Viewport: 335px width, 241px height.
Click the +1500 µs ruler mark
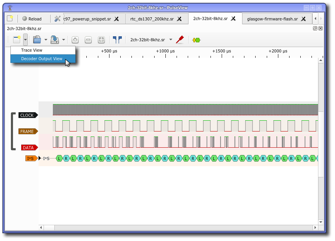coord(222,51)
